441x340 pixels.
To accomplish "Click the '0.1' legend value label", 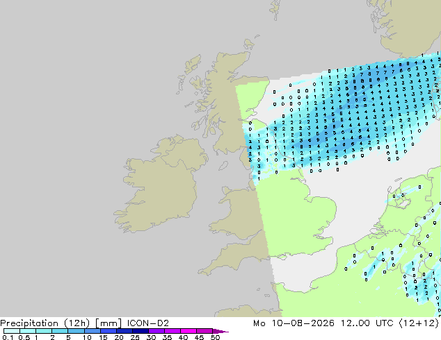I will (x=8, y=337).
